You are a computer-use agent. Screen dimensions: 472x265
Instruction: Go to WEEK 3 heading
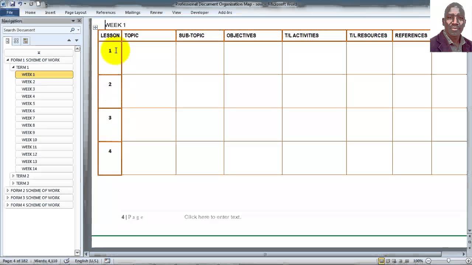[x=44, y=89]
